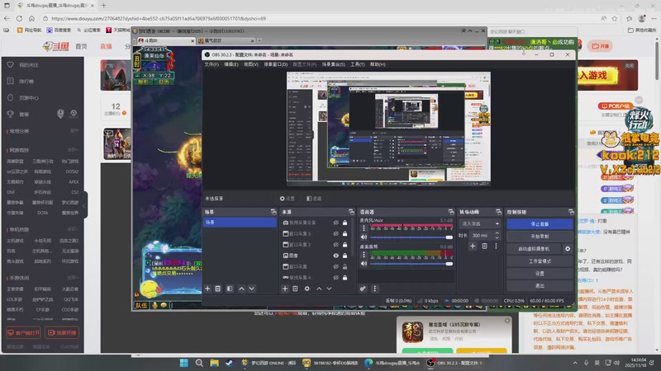Viewport: 661px width, 371px height.
Task: Move source down in Sources panel
Action: (329, 289)
